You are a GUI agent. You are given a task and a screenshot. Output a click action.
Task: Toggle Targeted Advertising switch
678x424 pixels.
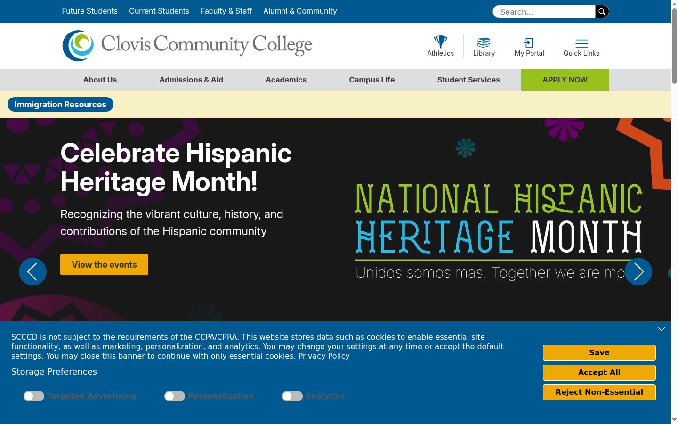pyautogui.click(x=34, y=396)
